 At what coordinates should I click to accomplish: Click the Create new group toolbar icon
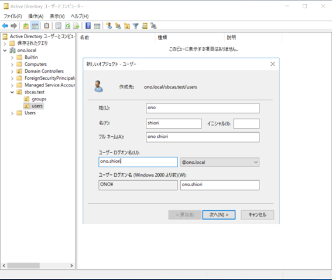[118, 26]
